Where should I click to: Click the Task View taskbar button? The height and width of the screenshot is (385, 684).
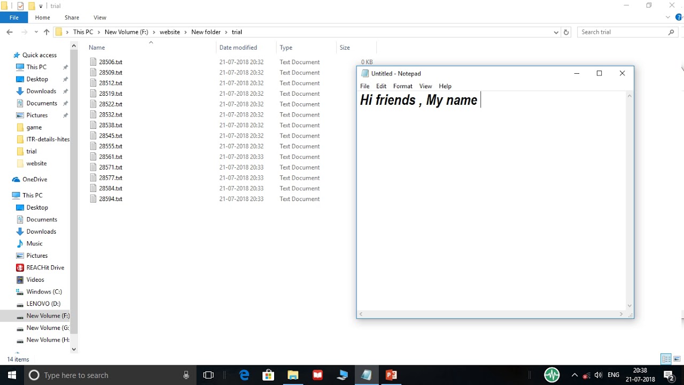(209, 375)
